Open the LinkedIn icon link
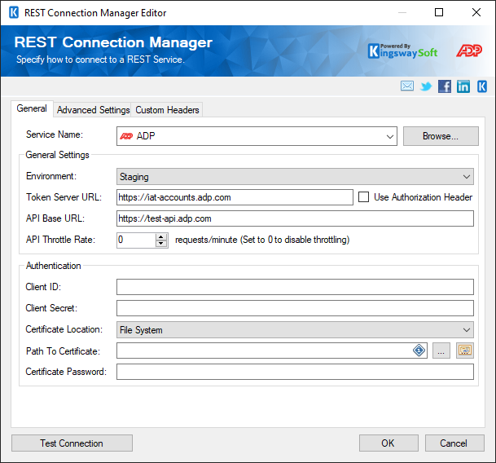This screenshot has width=496, height=463. coord(463,86)
